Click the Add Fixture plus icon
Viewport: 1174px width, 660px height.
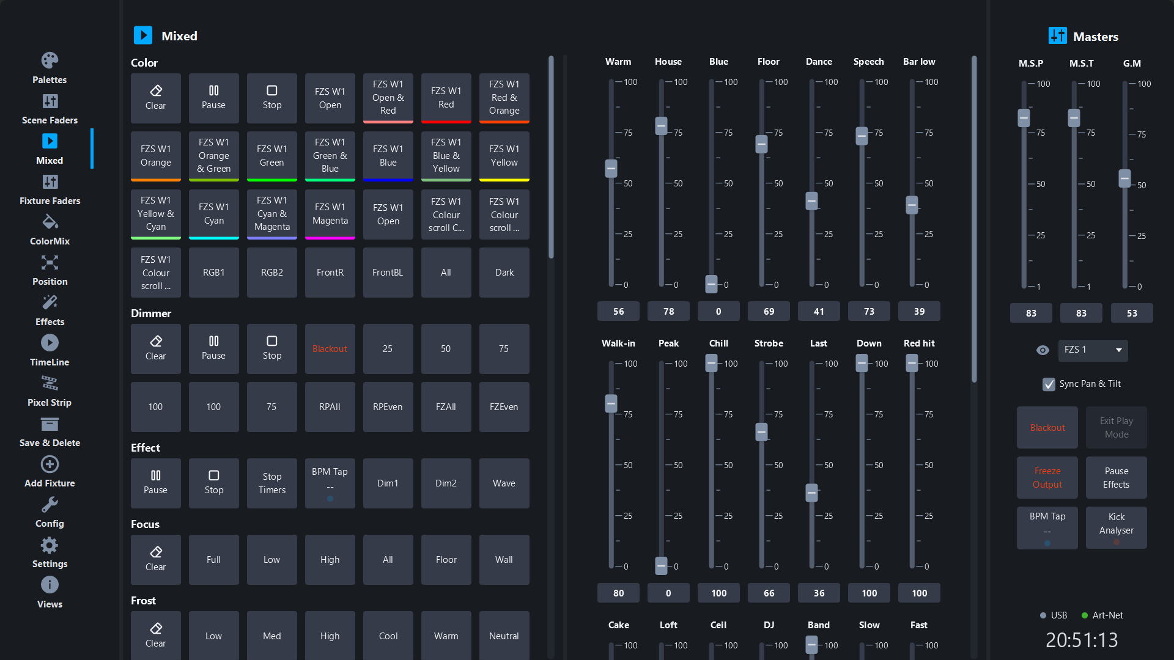(50, 464)
